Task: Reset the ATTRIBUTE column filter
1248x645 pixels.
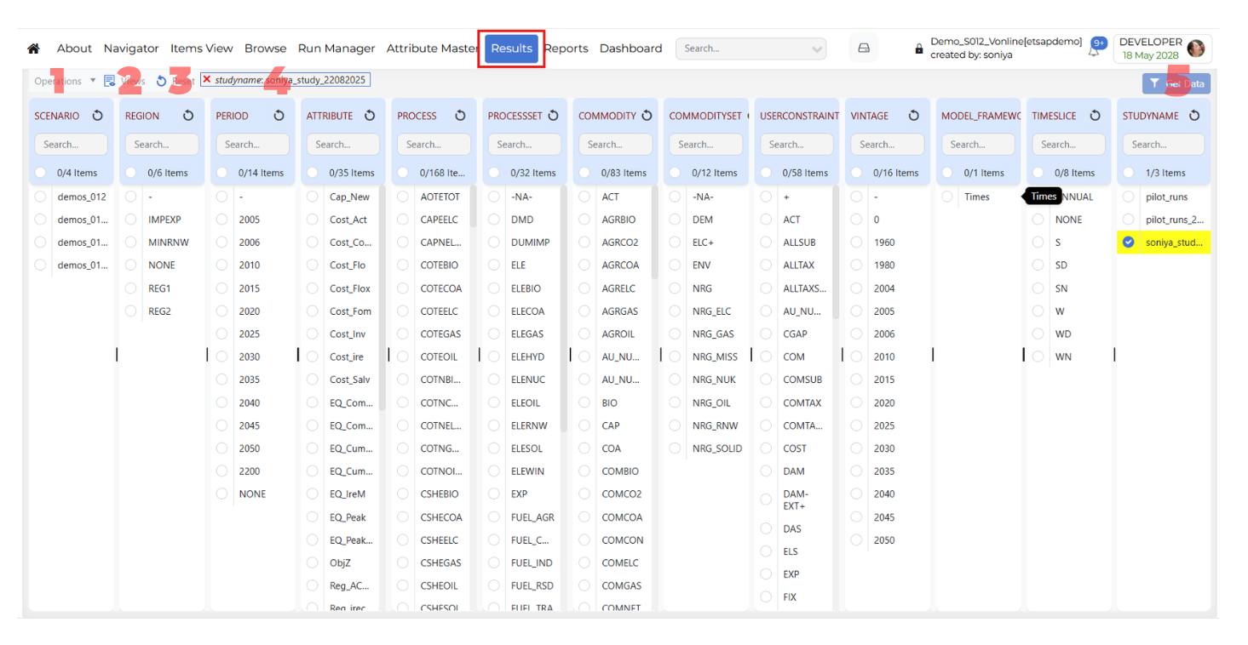Action: (x=370, y=116)
